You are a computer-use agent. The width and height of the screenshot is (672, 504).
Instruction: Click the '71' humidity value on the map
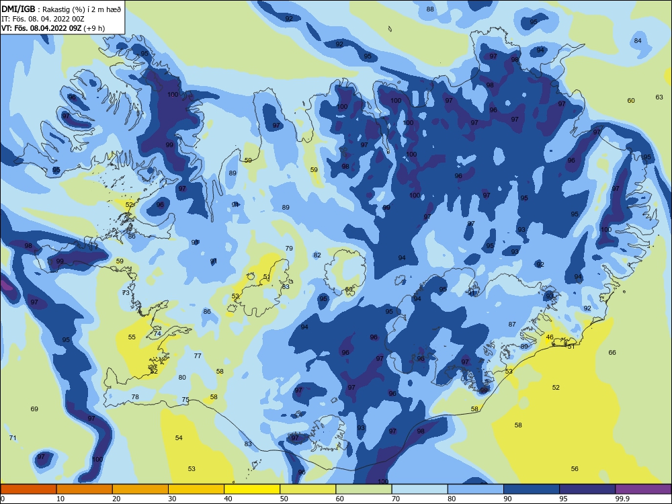click(13, 437)
